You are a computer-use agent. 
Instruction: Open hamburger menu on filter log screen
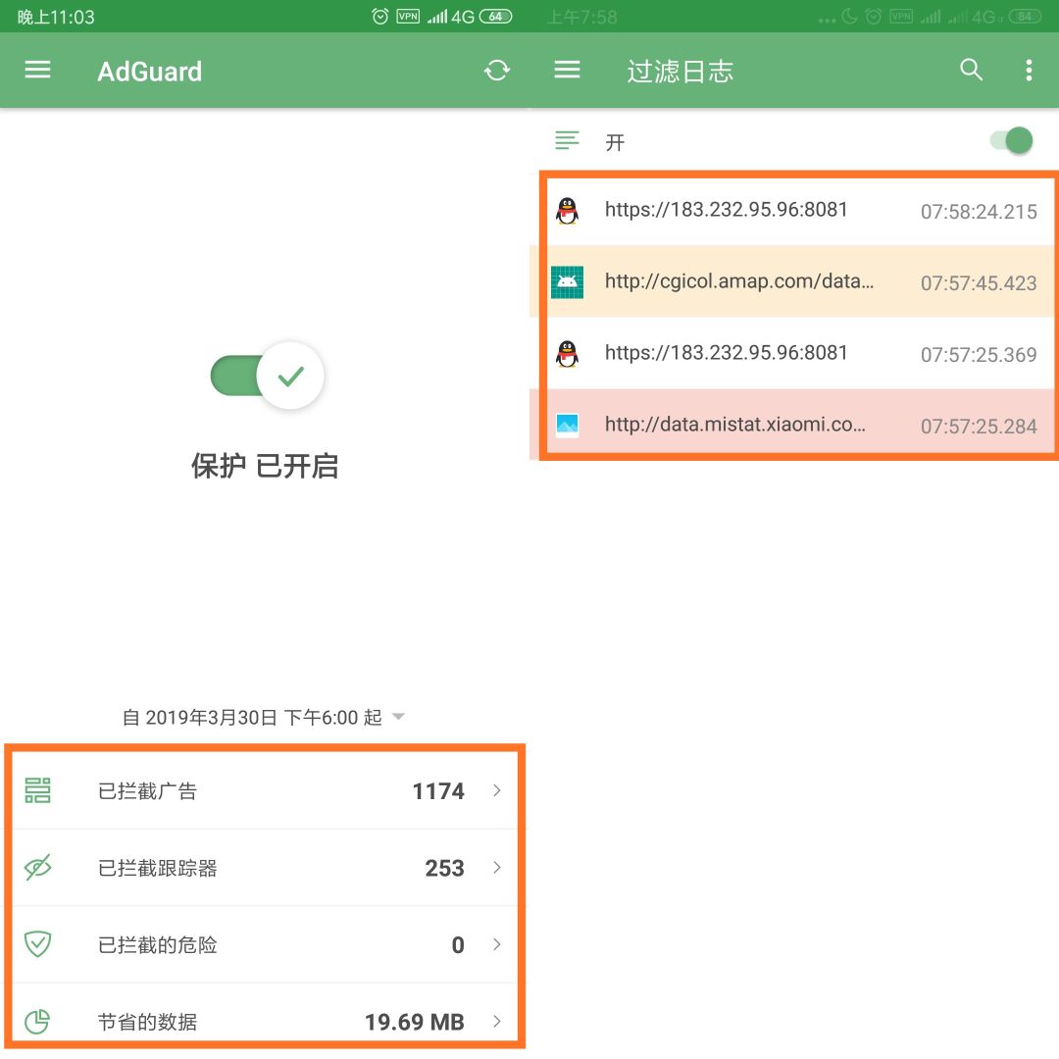click(568, 70)
